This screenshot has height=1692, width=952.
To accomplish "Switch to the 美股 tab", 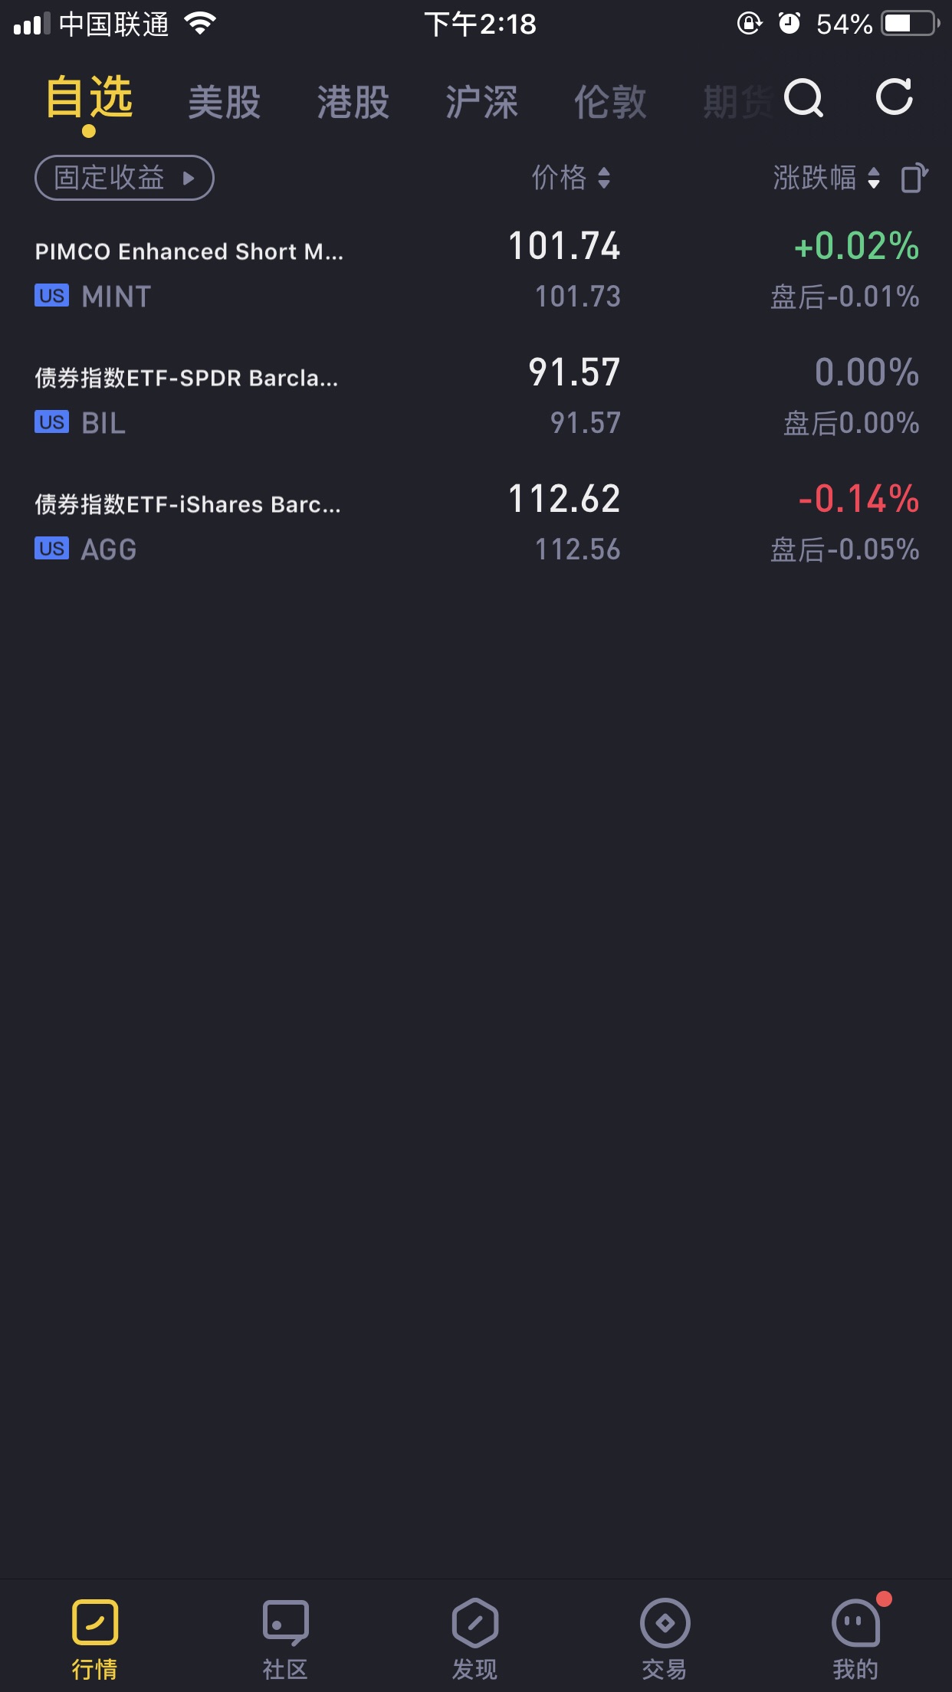I will 225,102.
